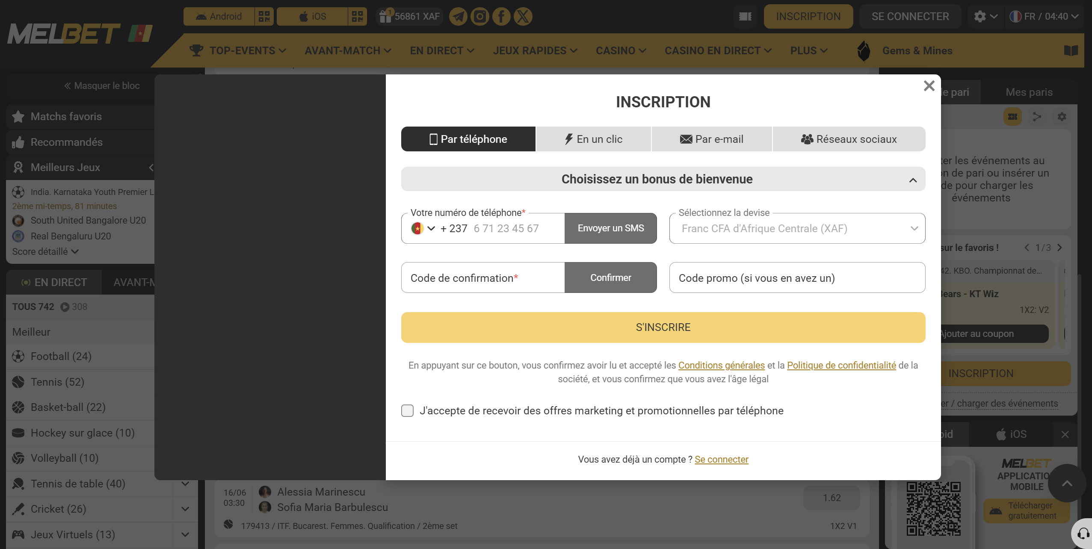The width and height of the screenshot is (1092, 549).
Task: Click the bet slip ticket icon in header
Action: (x=745, y=17)
